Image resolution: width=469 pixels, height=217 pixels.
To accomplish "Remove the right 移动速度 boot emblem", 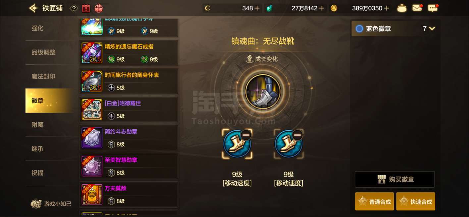I will (x=297, y=135).
